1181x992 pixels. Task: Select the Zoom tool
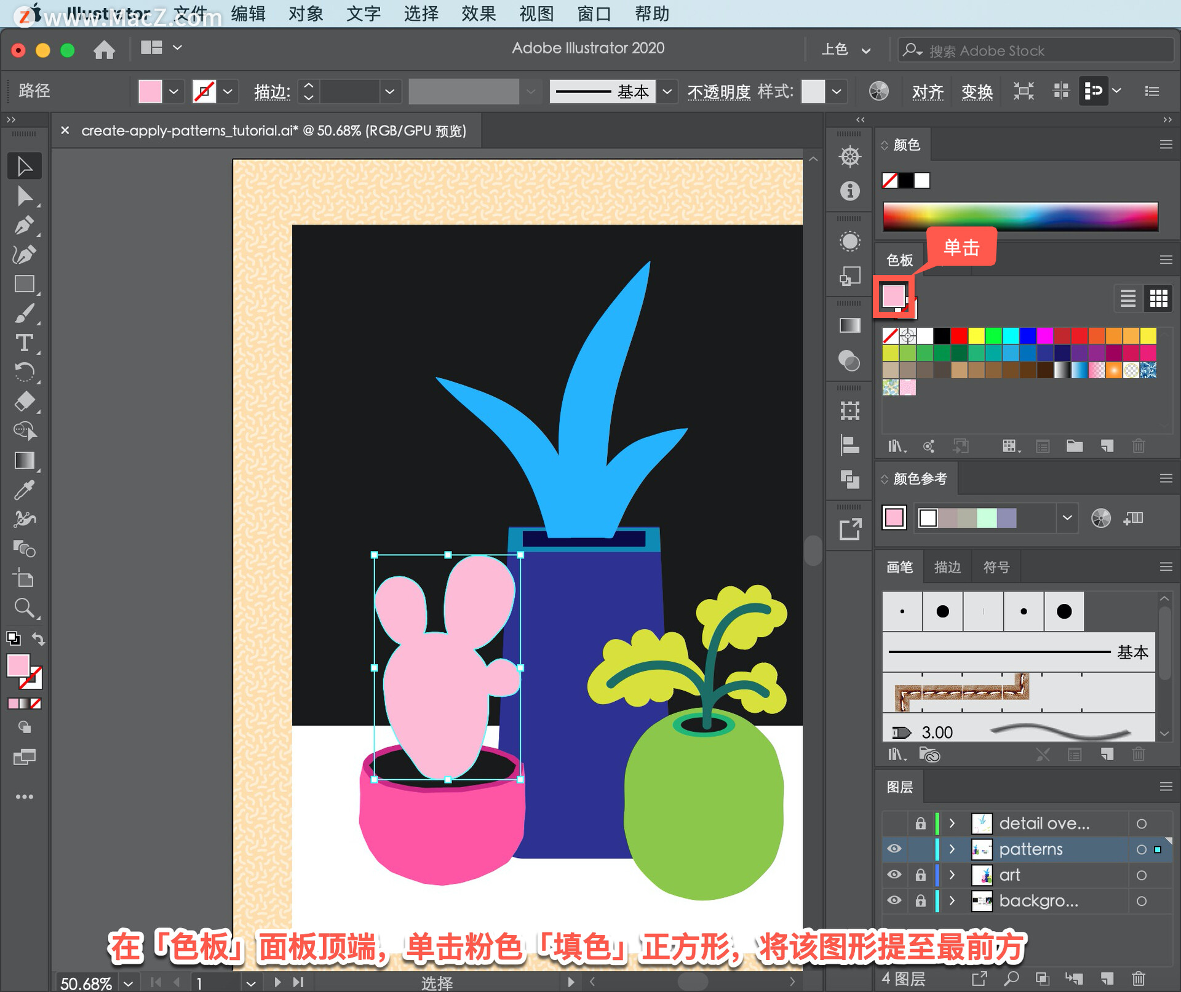click(x=24, y=608)
